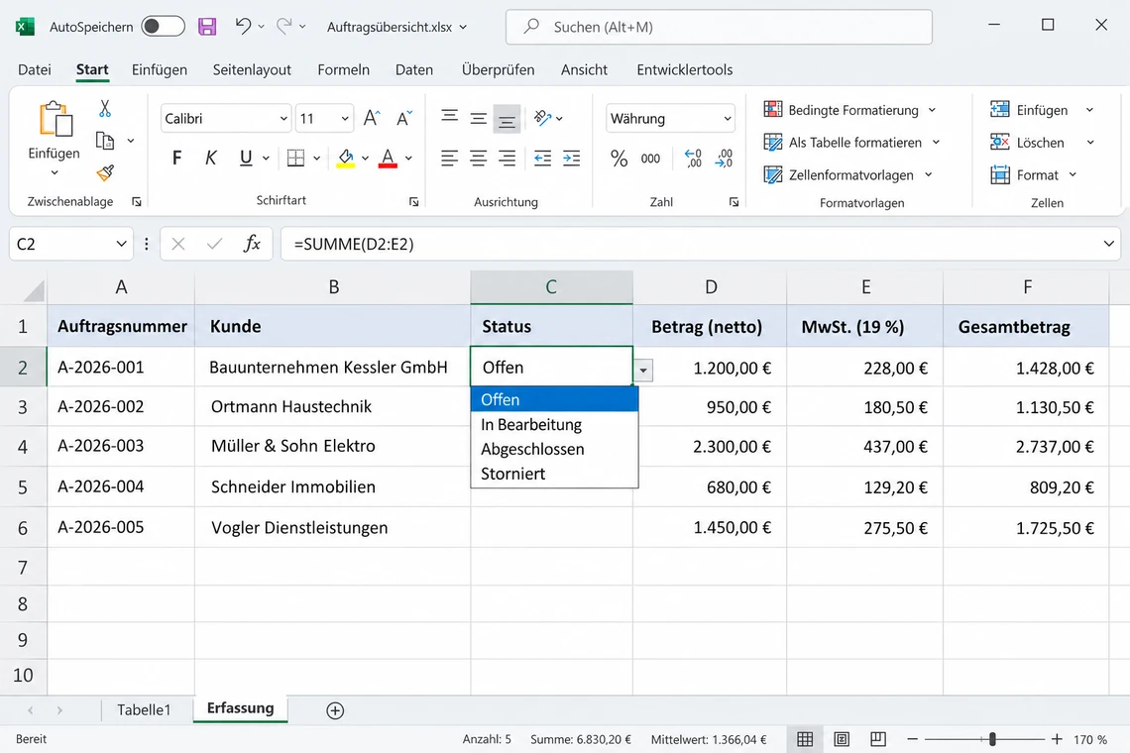Click the Redo arrow icon

283,26
